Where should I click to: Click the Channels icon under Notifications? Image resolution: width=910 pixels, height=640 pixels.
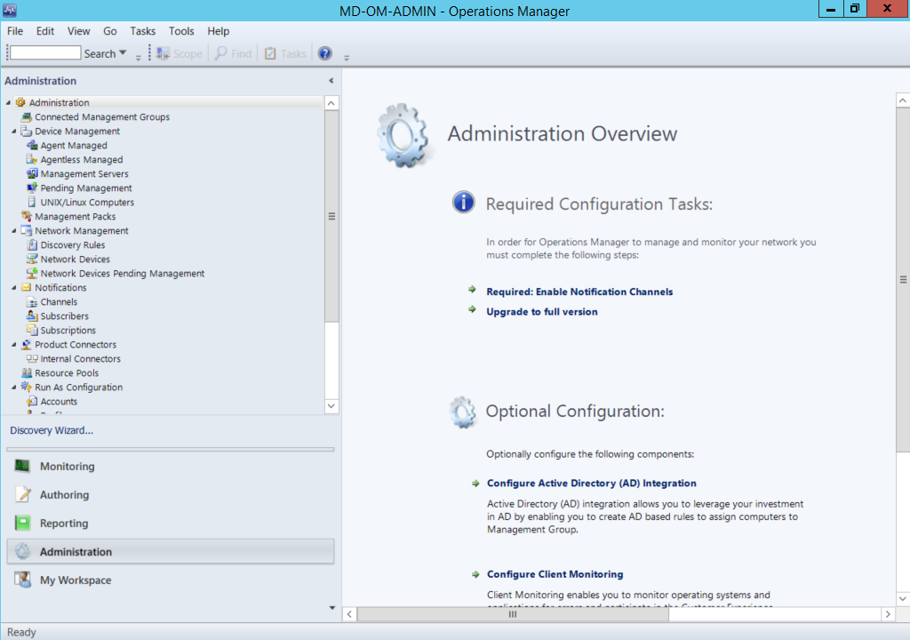32,301
